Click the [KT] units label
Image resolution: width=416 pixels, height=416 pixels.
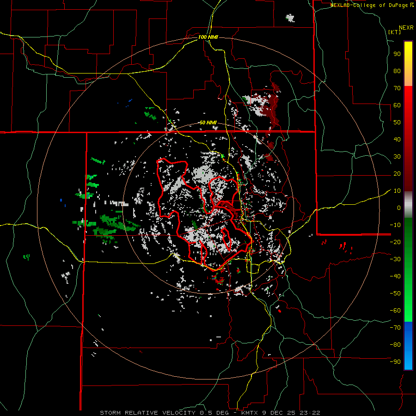click(x=395, y=32)
